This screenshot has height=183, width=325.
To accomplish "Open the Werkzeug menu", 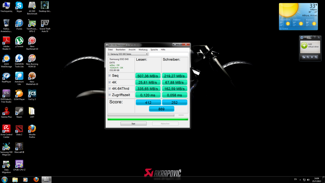I will (x=143, y=50).
